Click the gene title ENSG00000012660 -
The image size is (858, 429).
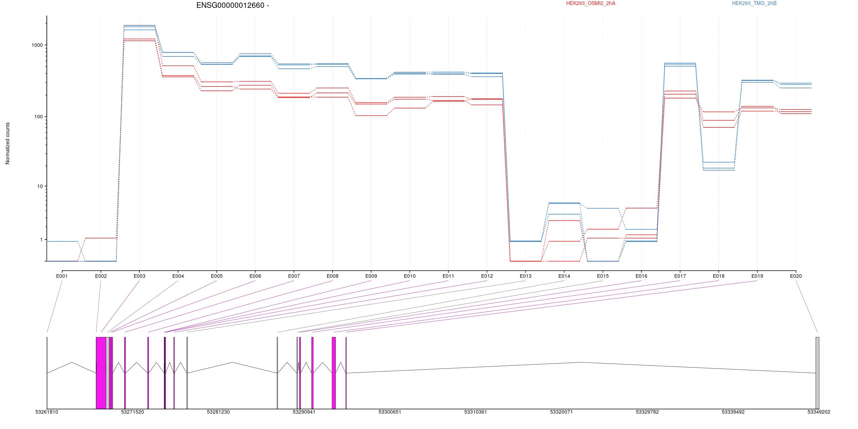click(233, 5)
